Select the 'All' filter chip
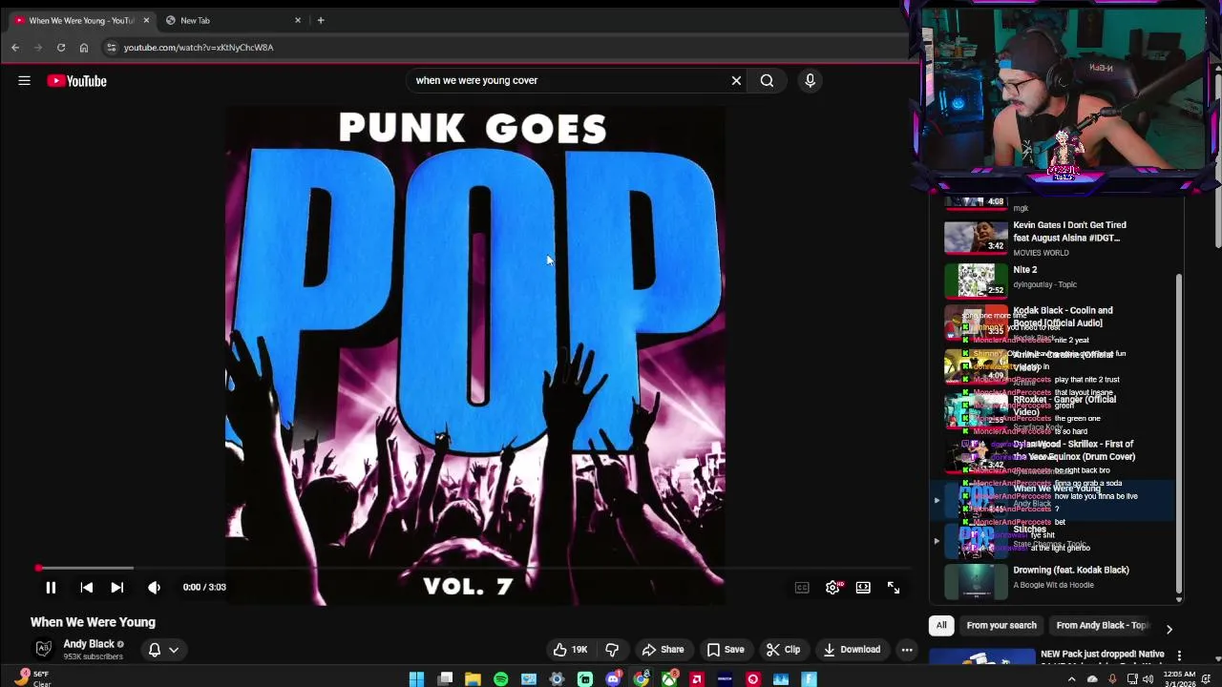 coord(941,625)
